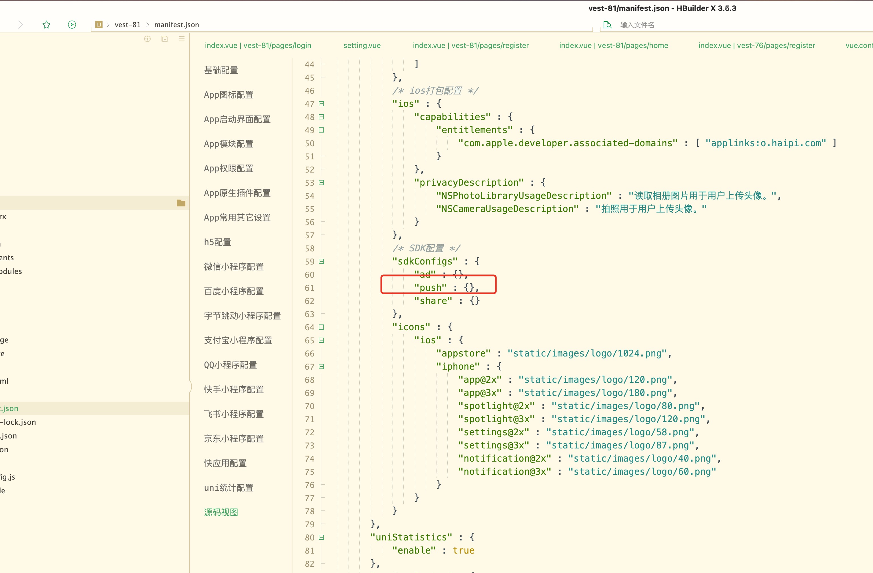Open the project panel hamburger menu

point(182,39)
